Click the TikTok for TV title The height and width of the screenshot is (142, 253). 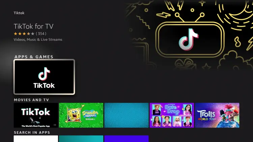[33, 26]
